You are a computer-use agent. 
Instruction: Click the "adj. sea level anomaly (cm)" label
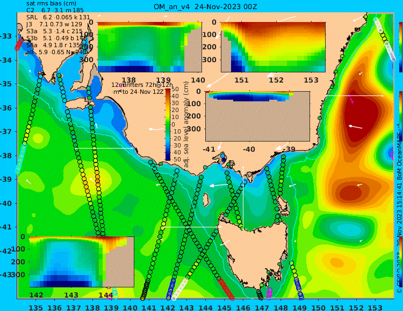(x=186, y=124)
